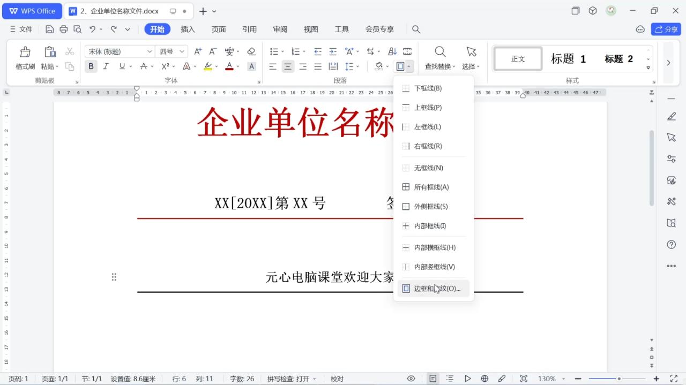686x385 pixels.
Task: Click the Select cursor icon in ribbon
Action: (x=471, y=51)
